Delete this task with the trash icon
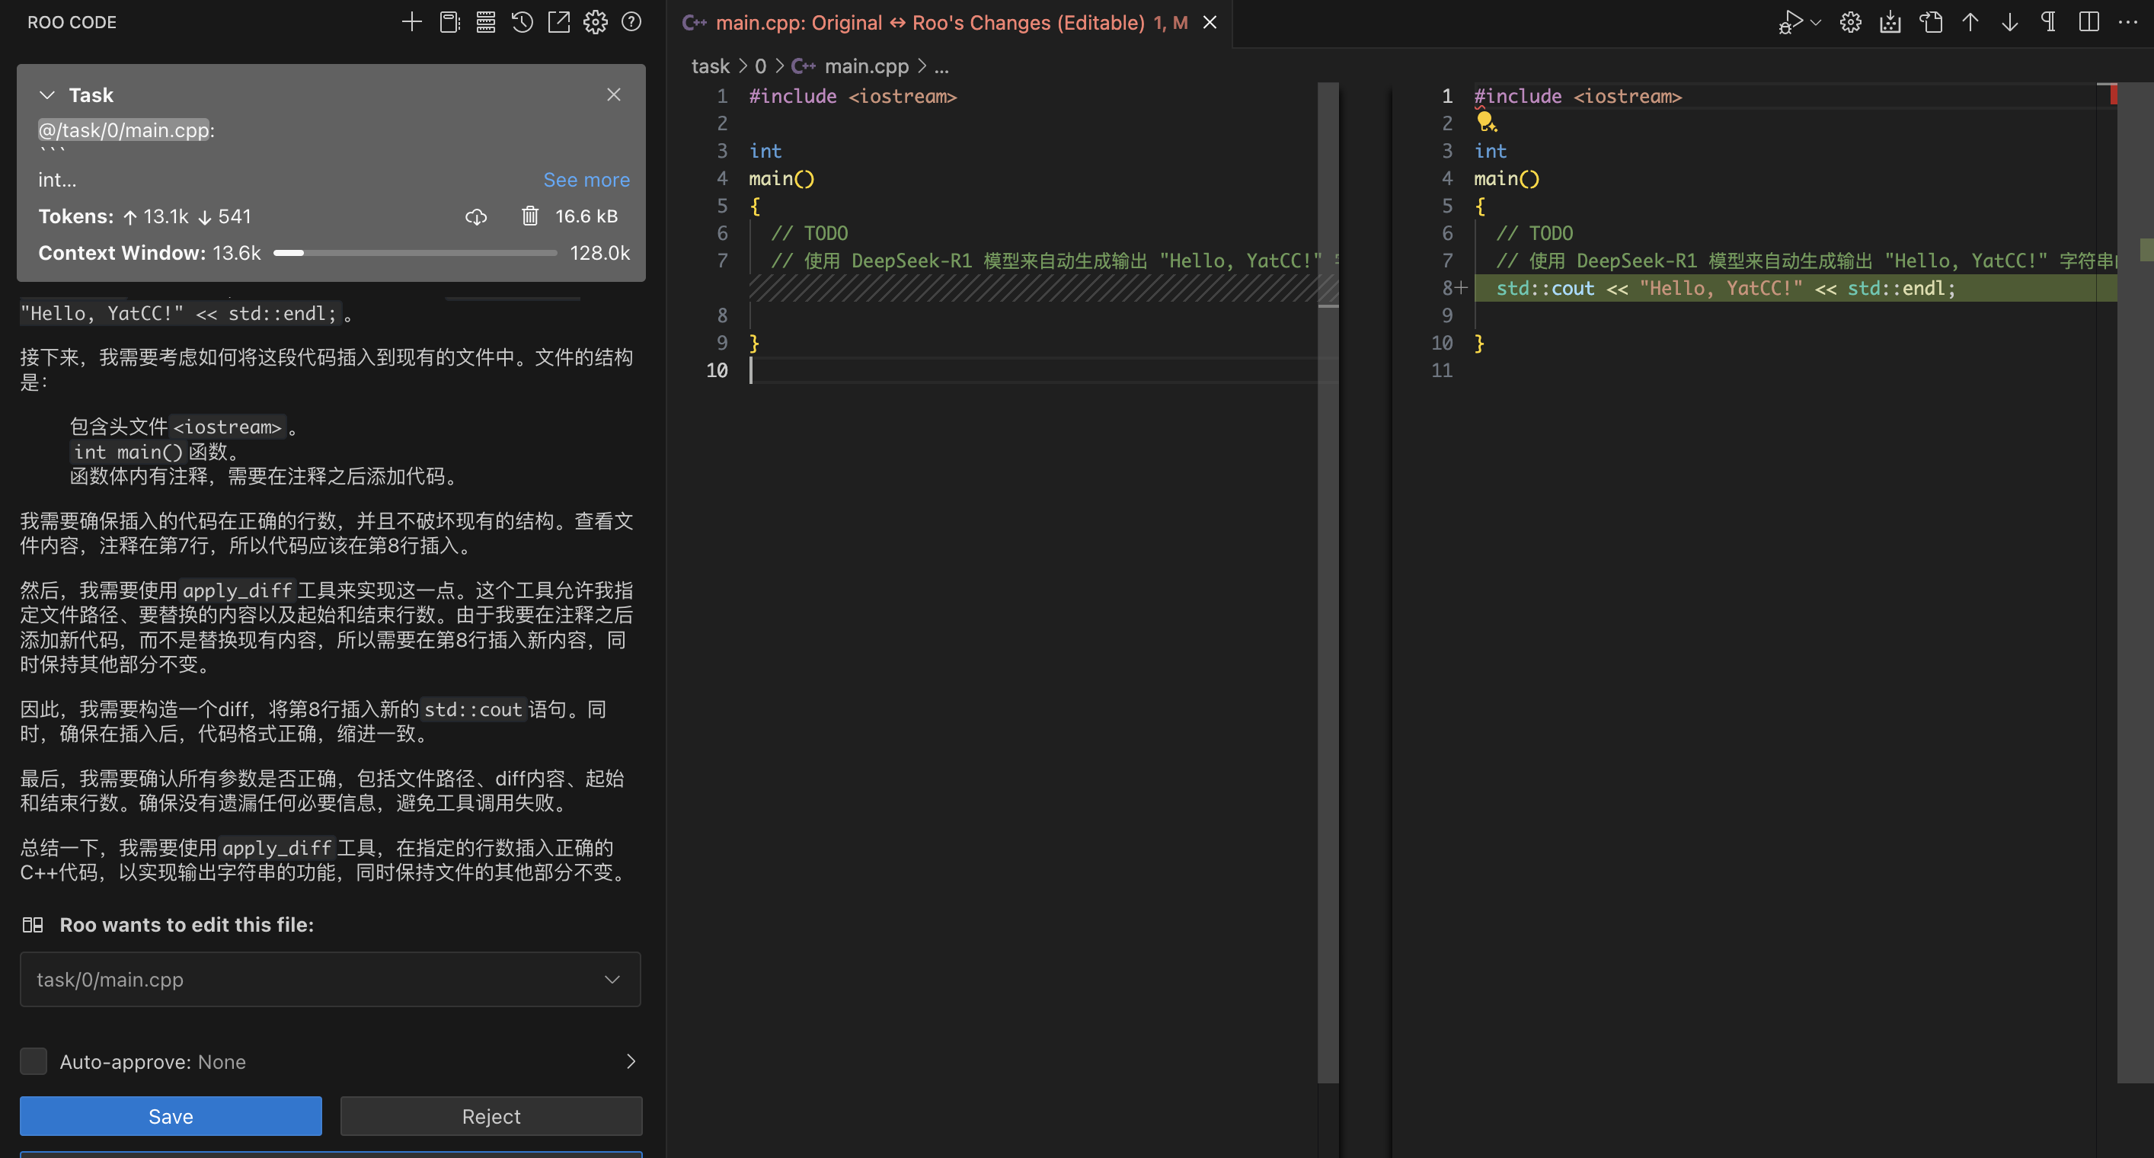This screenshot has width=2154, height=1158. point(530,216)
